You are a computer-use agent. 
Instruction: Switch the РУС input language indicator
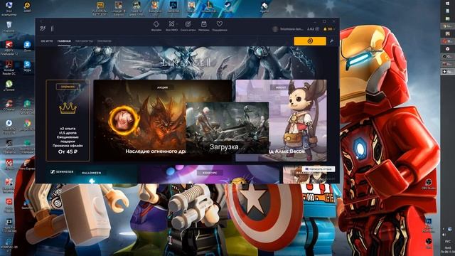(448, 242)
